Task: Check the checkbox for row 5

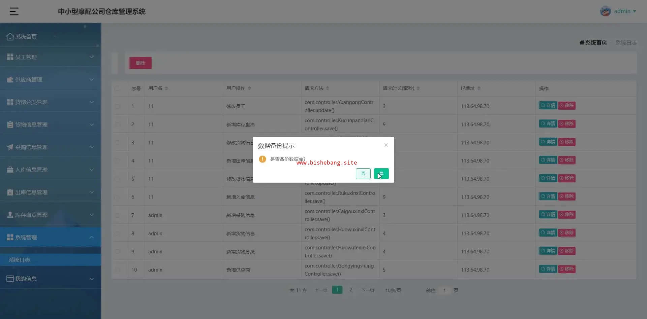Action: pos(117,179)
